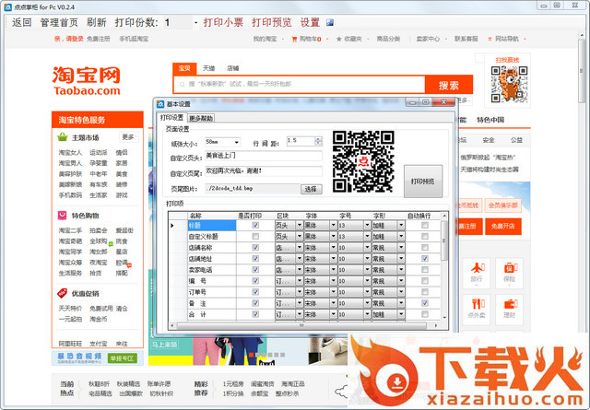Click the 理财 wallet icon
The image size is (590, 410).
510,303
